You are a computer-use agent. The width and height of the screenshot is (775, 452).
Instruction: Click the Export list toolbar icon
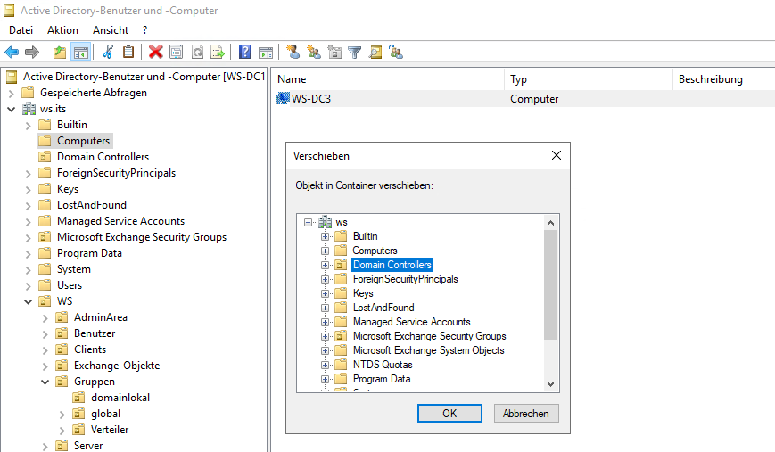(x=218, y=52)
